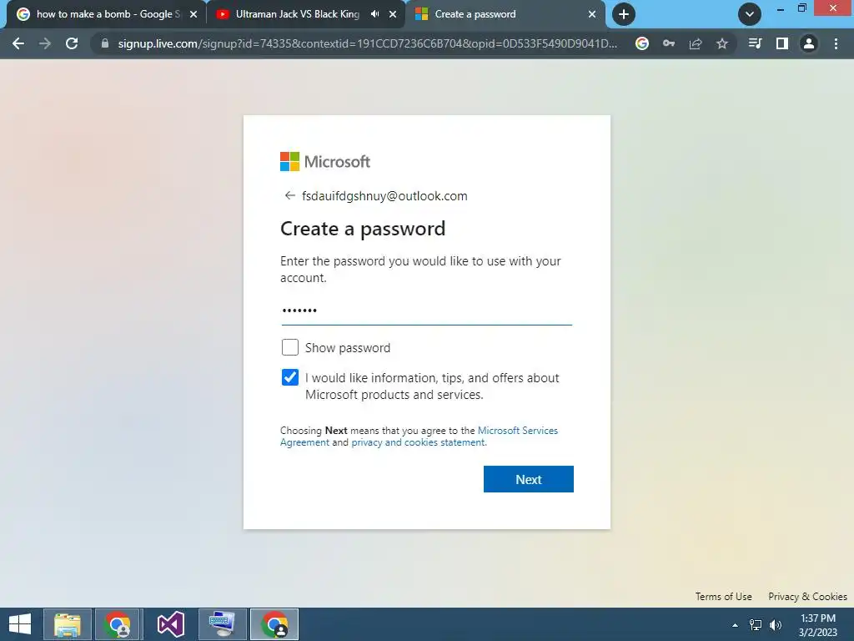Open the first Chrome taskbar icon
The image size is (854, 641).
tap(118, 624)
